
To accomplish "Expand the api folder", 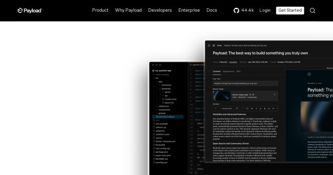I will click(x=165, y=96).
